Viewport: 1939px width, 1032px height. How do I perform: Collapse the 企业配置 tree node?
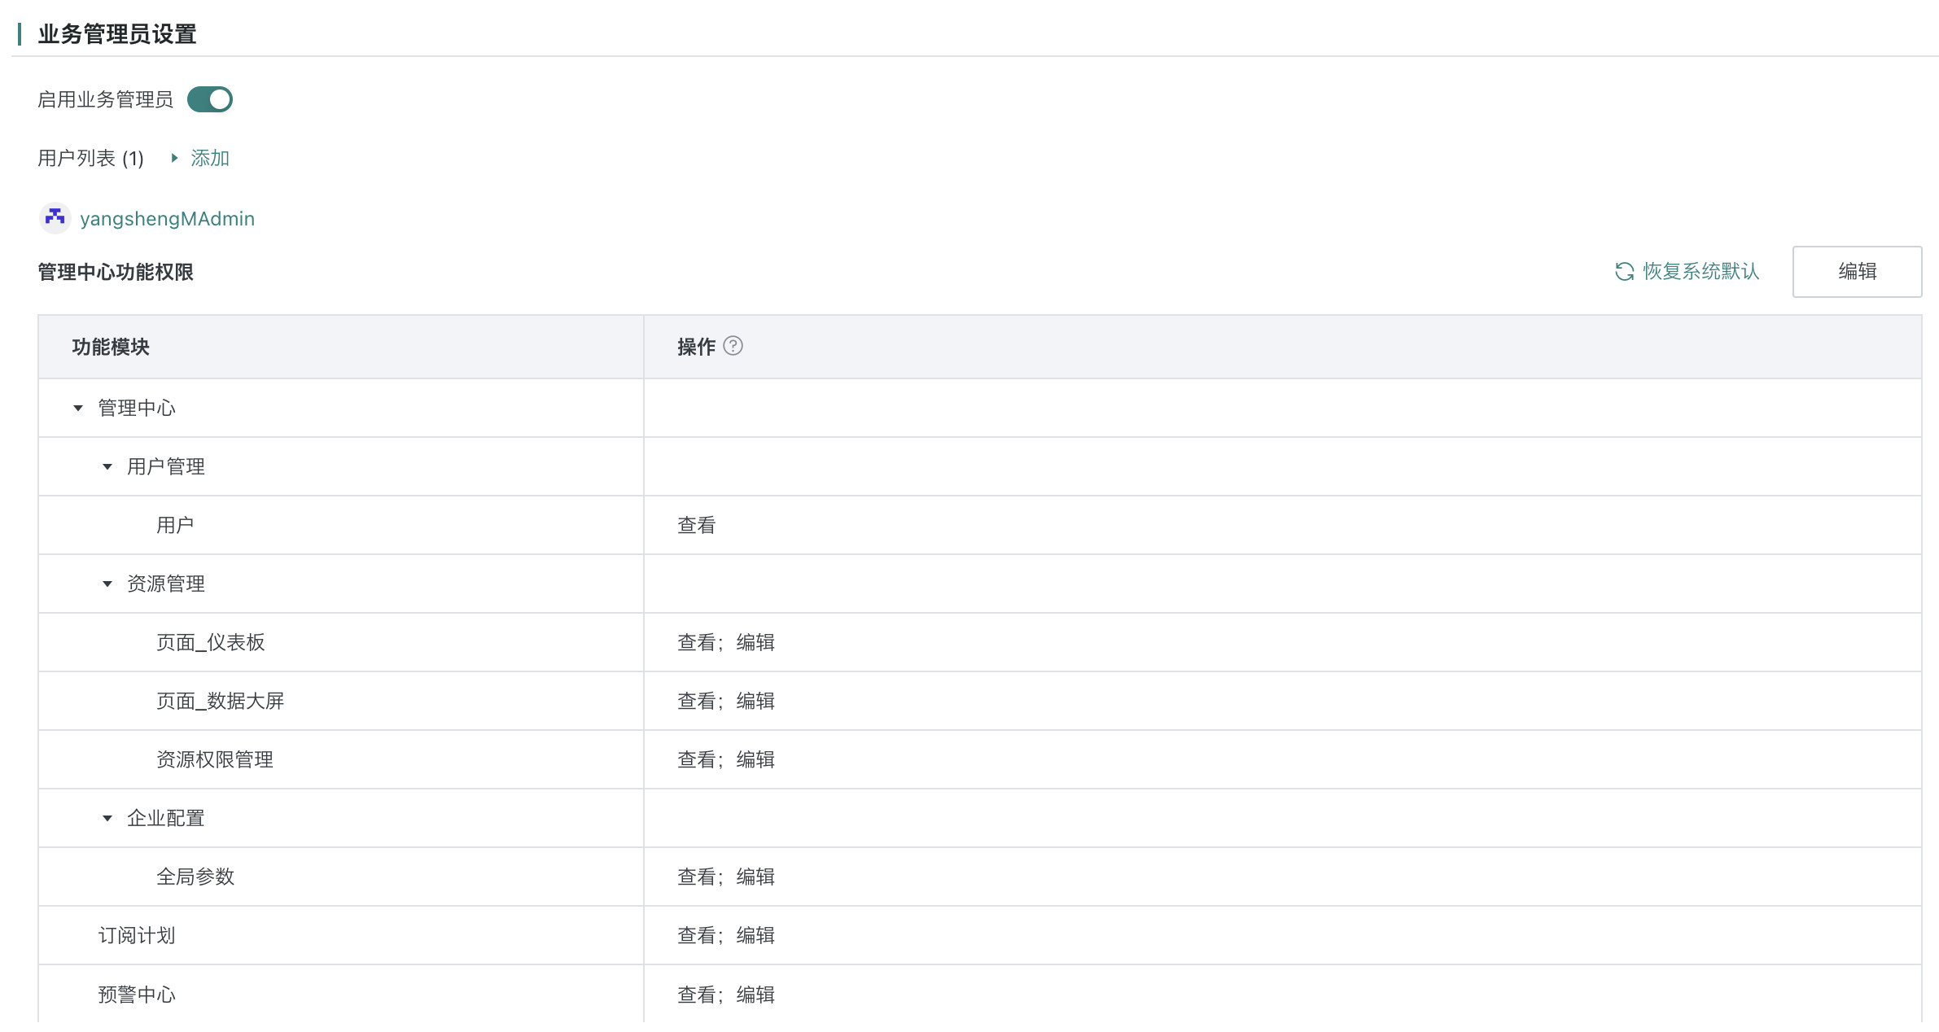tap(107, 818)
